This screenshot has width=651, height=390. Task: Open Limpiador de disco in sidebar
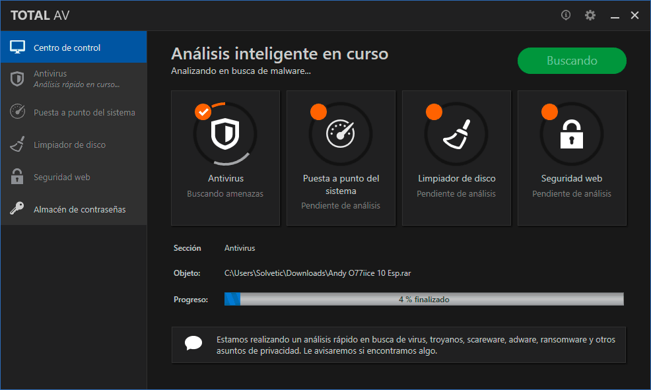point(73,145)
